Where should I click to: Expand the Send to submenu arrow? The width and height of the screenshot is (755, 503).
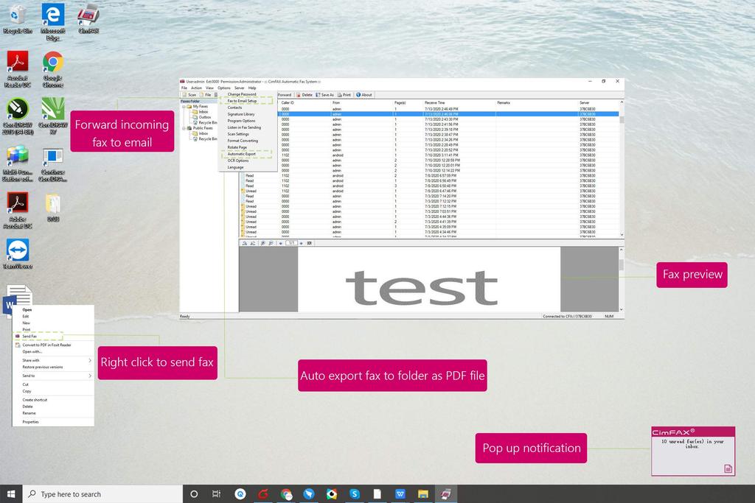tap(90, 376)
